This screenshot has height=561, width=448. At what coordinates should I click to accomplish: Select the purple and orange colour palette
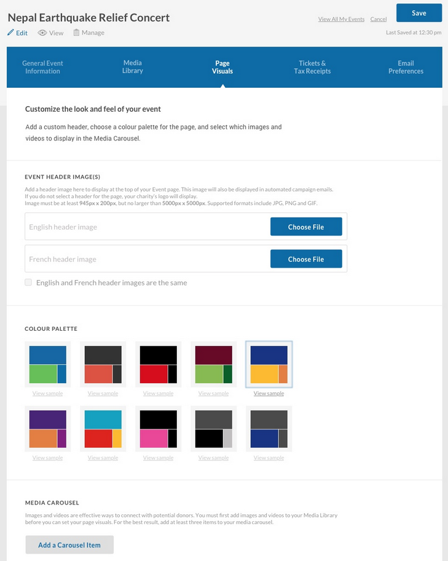coord(48,429)
